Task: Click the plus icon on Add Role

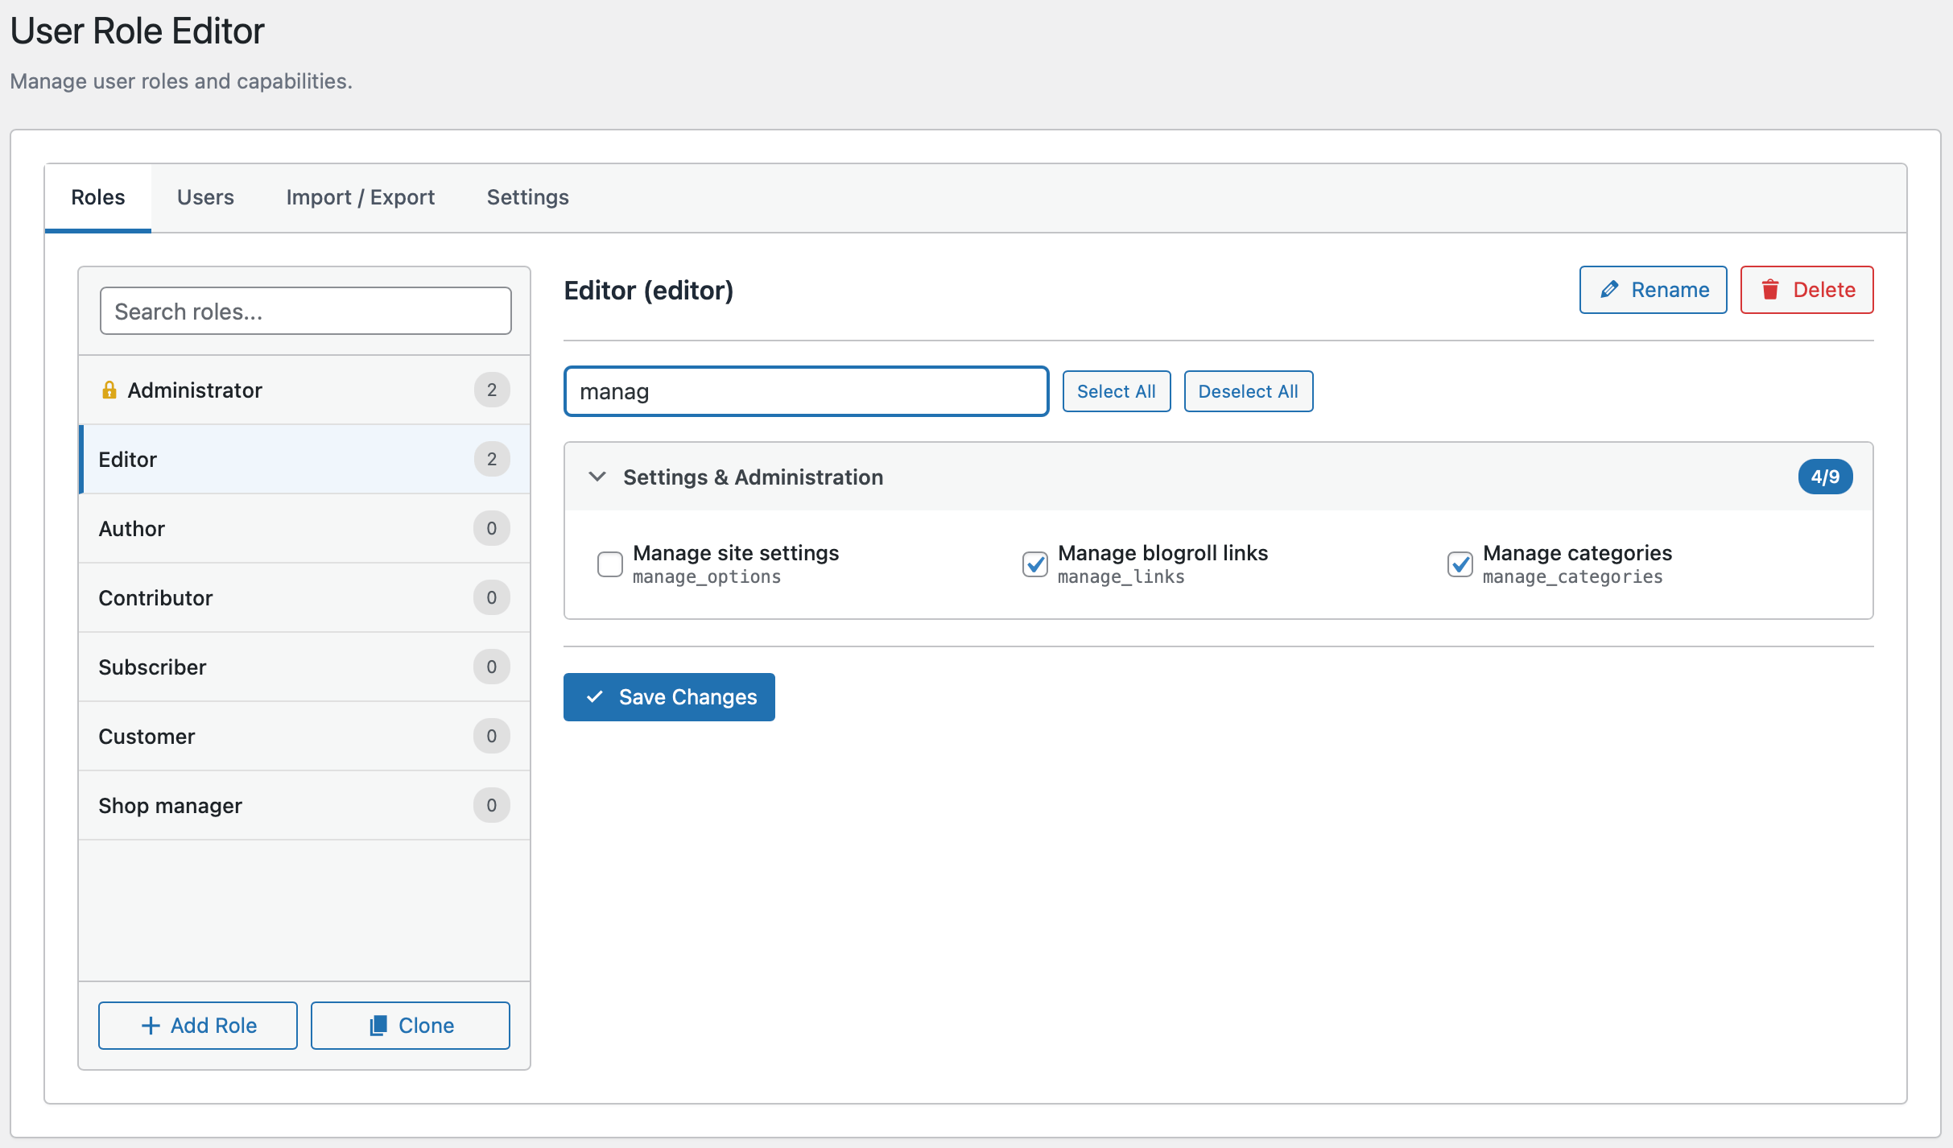Action: tap(151, 1026)
